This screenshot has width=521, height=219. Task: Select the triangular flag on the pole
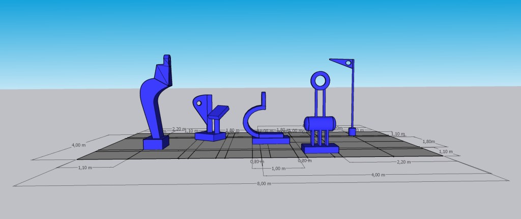pyautogui.click(x=343, y=63)
